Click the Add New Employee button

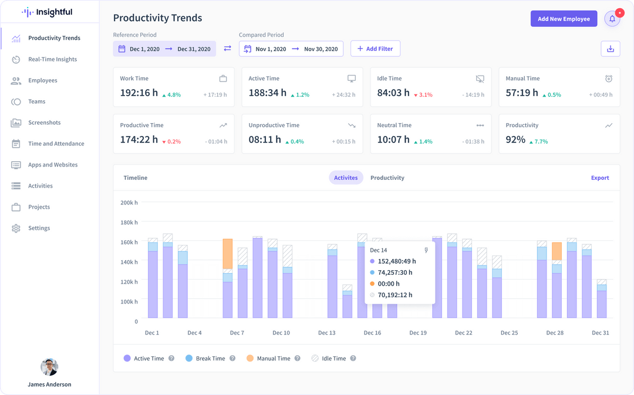coord(564,19)
